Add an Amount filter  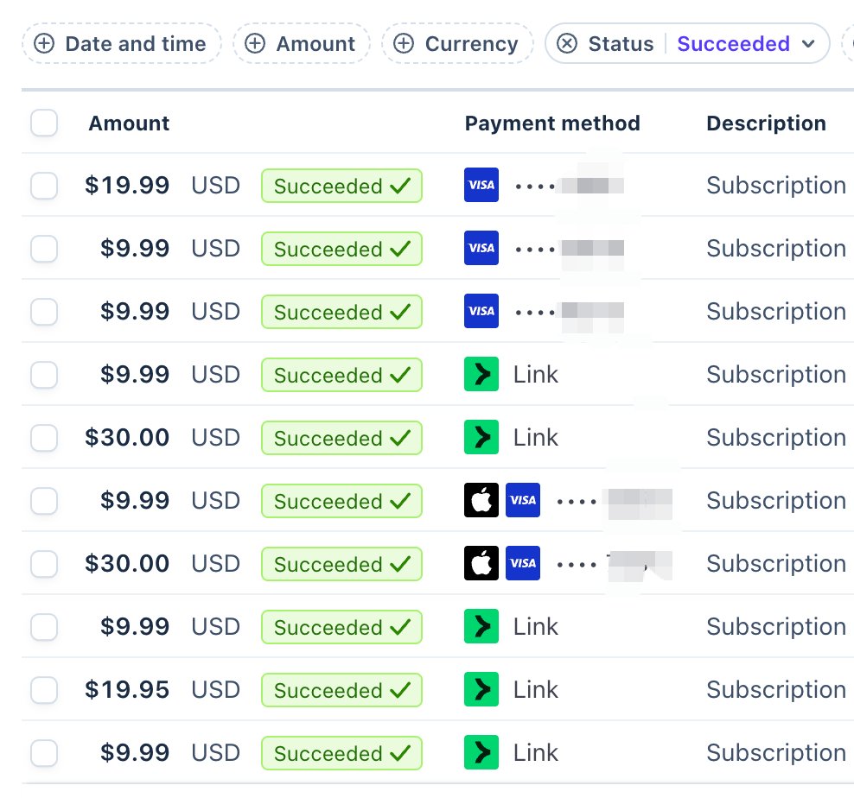302,43
